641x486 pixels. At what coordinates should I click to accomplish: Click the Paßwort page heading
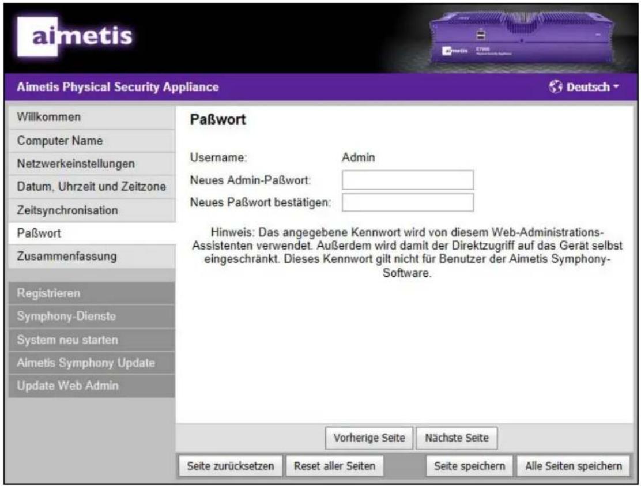click(x=218, y=119)
